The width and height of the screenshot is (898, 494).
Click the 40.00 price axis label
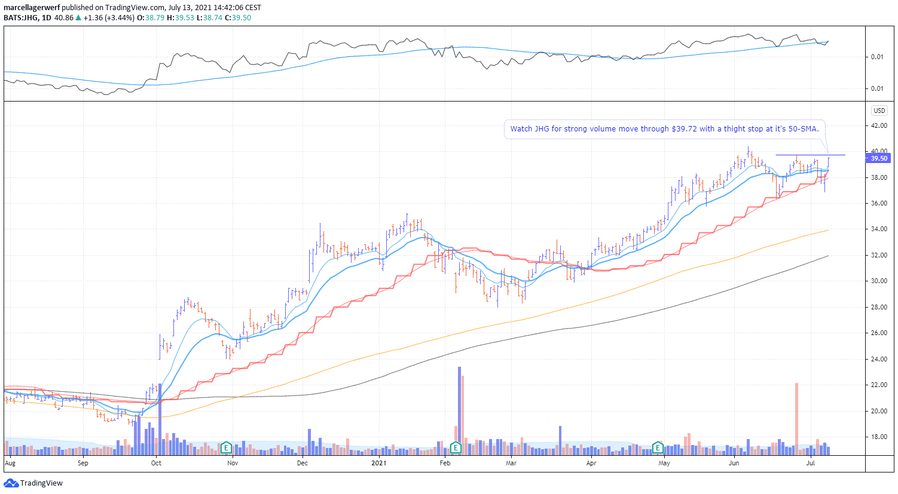point(879,151)
